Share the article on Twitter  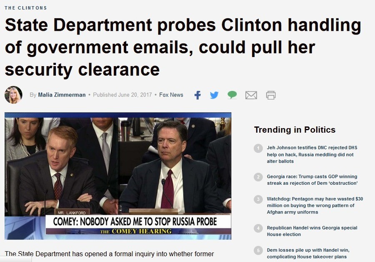pos(214,95)
